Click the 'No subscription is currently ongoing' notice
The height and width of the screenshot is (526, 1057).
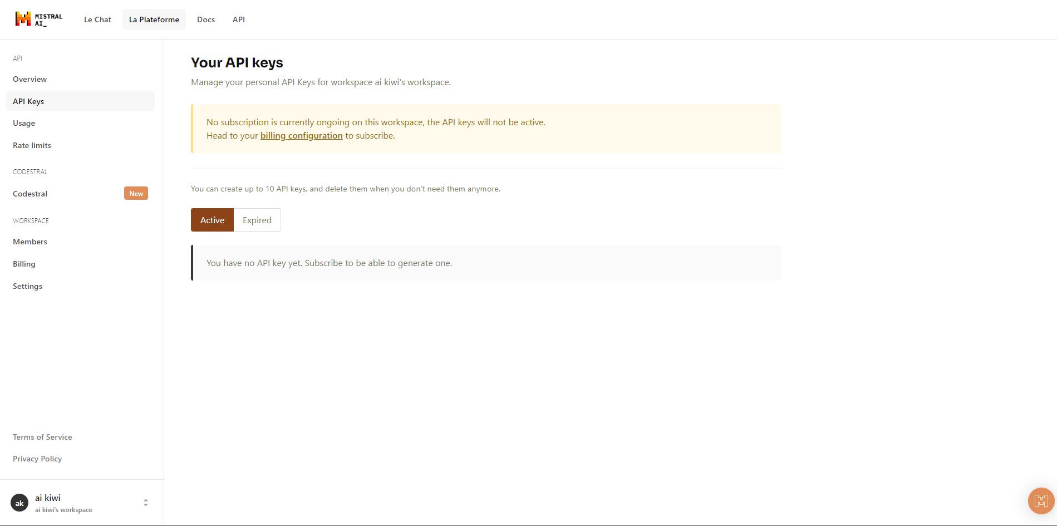tap(486, 129)
